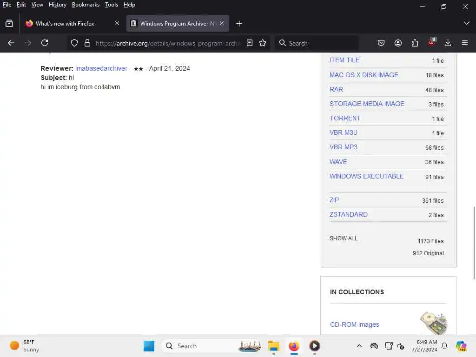The image size is (476, 357).
Task: Open reviewer imabasedarchiver profile link
Action: [x=101, y=68]
